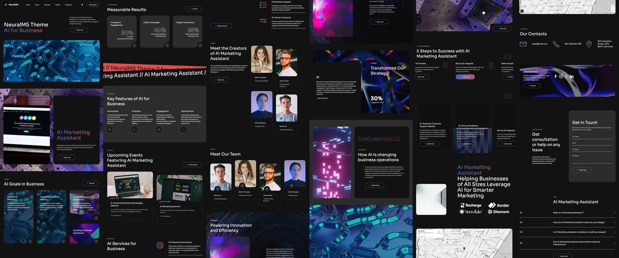This screenshot has height=258, width=619.
Task: Click the Instagram icon in the footer banner
Action: (561, 76)
